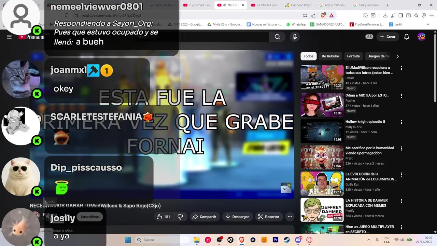Open volume control in system tray

(x=402, y=240)
